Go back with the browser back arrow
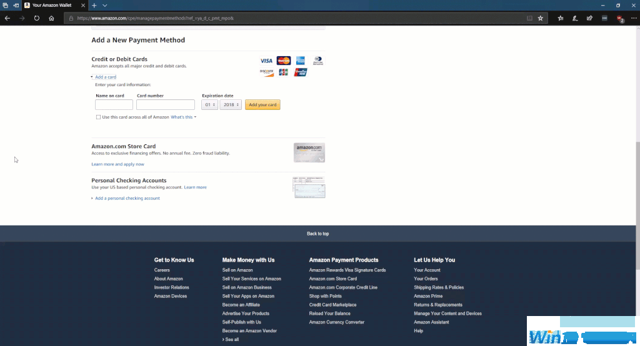The width and height of the screenshot is (640, 346). tap(7, 18)
